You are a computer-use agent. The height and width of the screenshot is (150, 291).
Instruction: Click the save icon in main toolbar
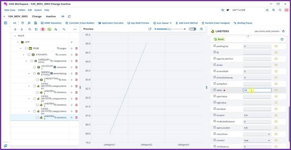(35, 23)
